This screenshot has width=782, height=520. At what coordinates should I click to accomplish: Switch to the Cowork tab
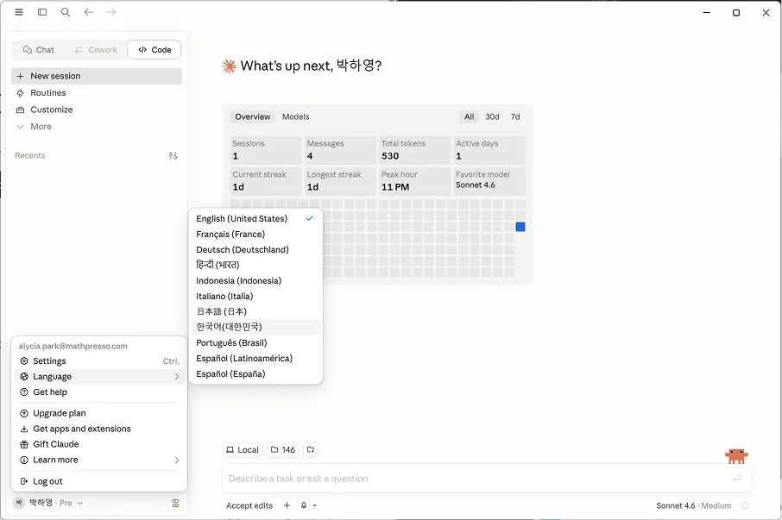[96, 50]
